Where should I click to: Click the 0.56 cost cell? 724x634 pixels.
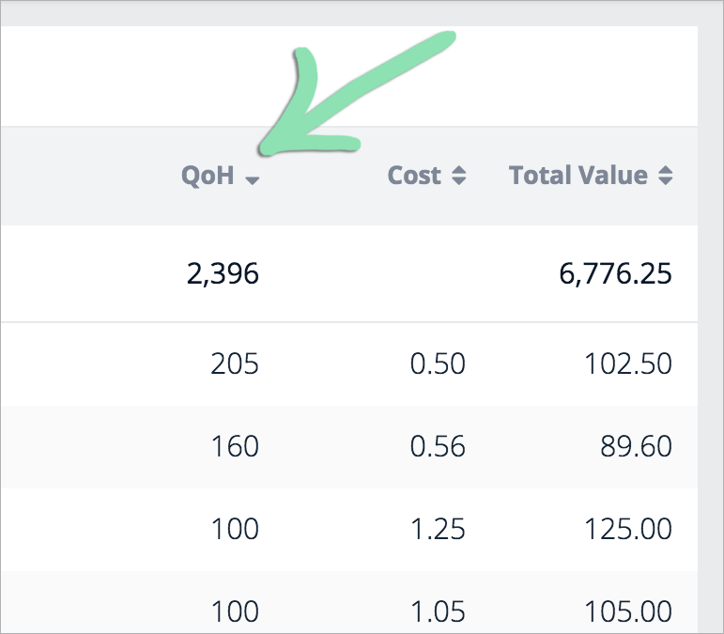click(x=438, y=446)
